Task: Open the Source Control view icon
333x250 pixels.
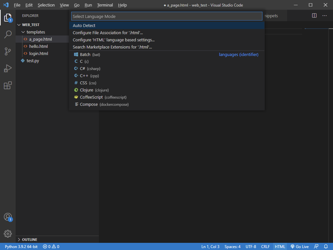Action: point(8,51)
